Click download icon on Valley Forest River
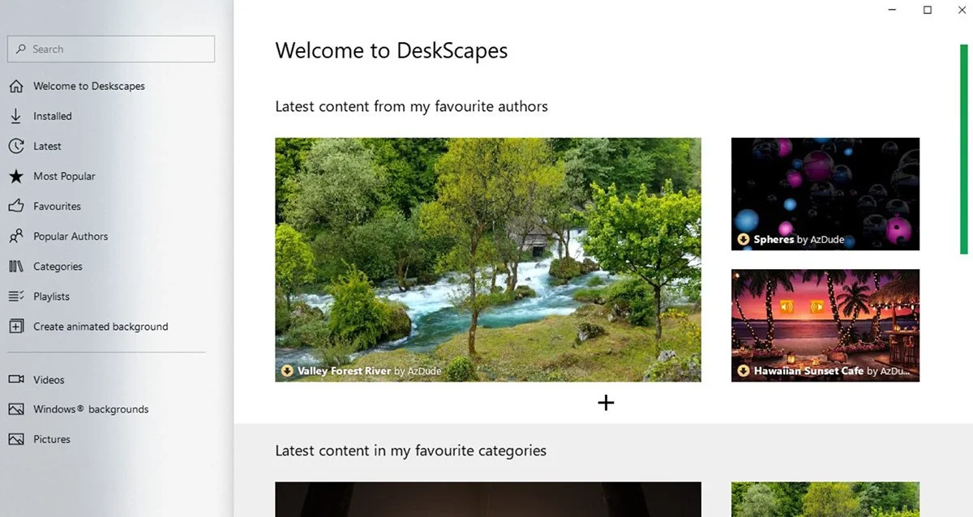Screen dimensions: 973x517 click(x=287, y=371)
